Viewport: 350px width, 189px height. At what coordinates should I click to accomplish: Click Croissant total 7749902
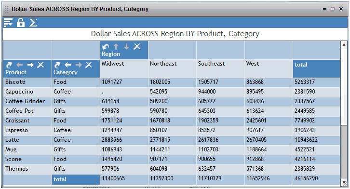click(305, 121)
